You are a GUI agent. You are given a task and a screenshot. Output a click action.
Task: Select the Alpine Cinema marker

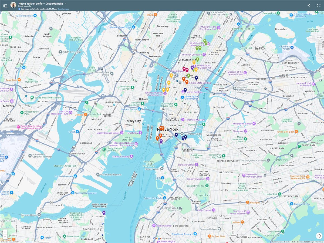coord(154,225)
